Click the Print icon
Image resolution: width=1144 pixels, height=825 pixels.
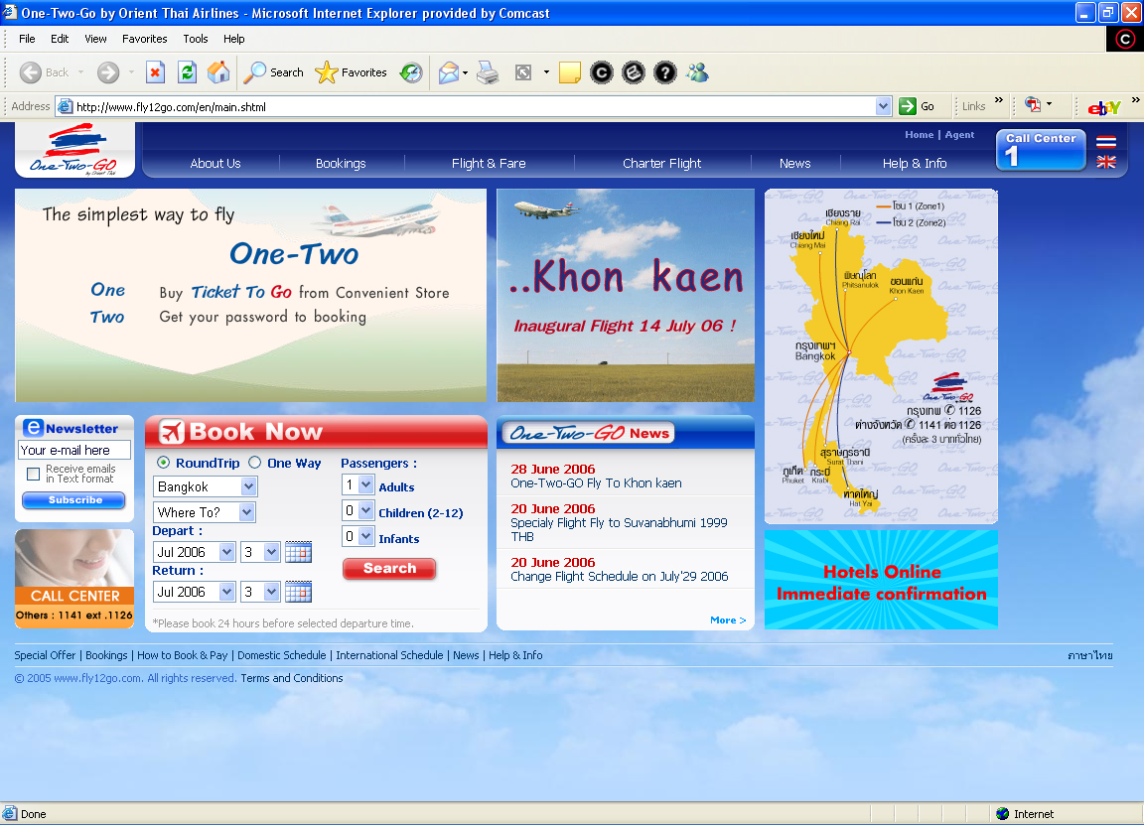pos(488,72)
